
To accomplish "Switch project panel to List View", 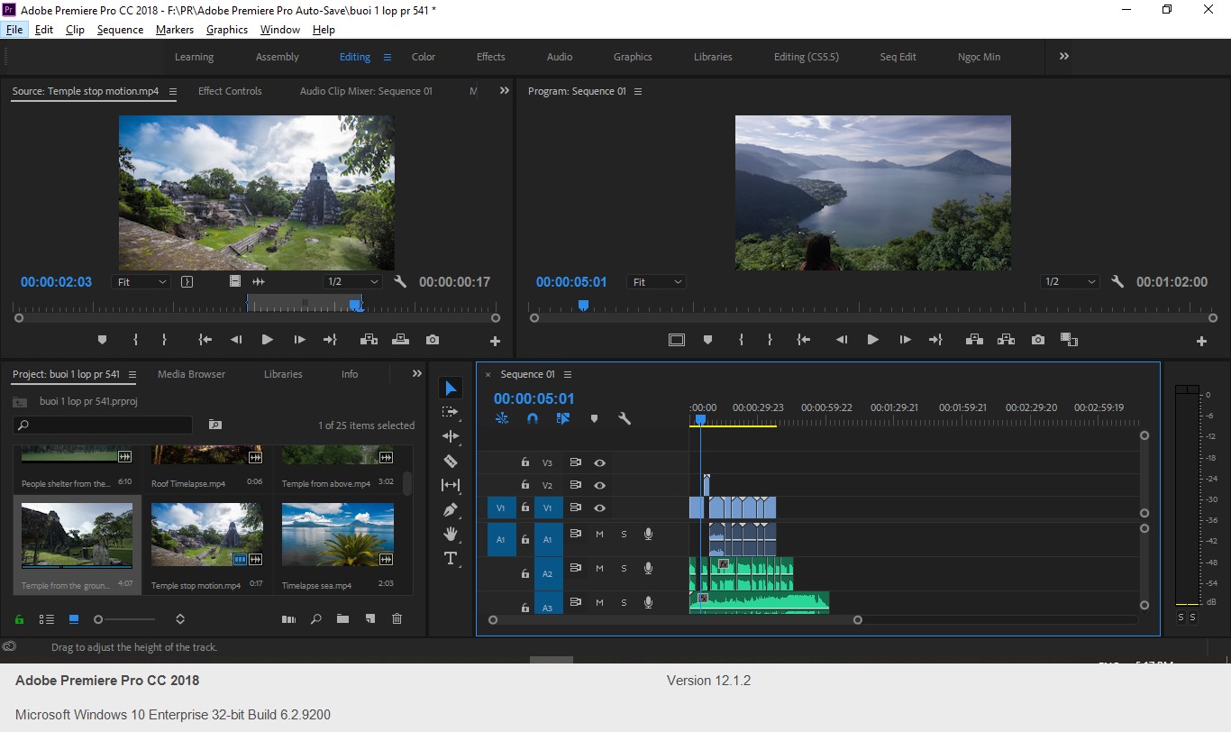I will (46, 619).
